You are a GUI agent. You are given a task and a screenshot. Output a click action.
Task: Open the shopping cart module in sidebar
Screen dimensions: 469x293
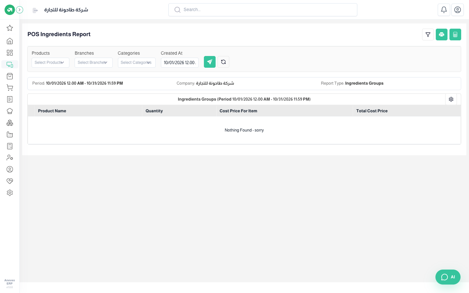tap(10, 88)
